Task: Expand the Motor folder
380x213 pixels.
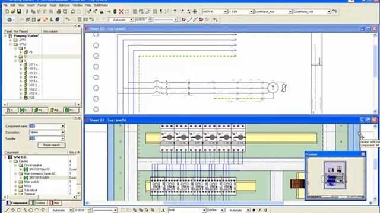Action: pos(15,186)
